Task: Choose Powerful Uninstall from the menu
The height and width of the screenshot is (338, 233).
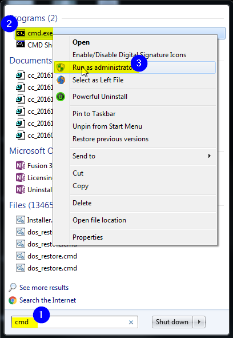Action: tap(100, 97)
